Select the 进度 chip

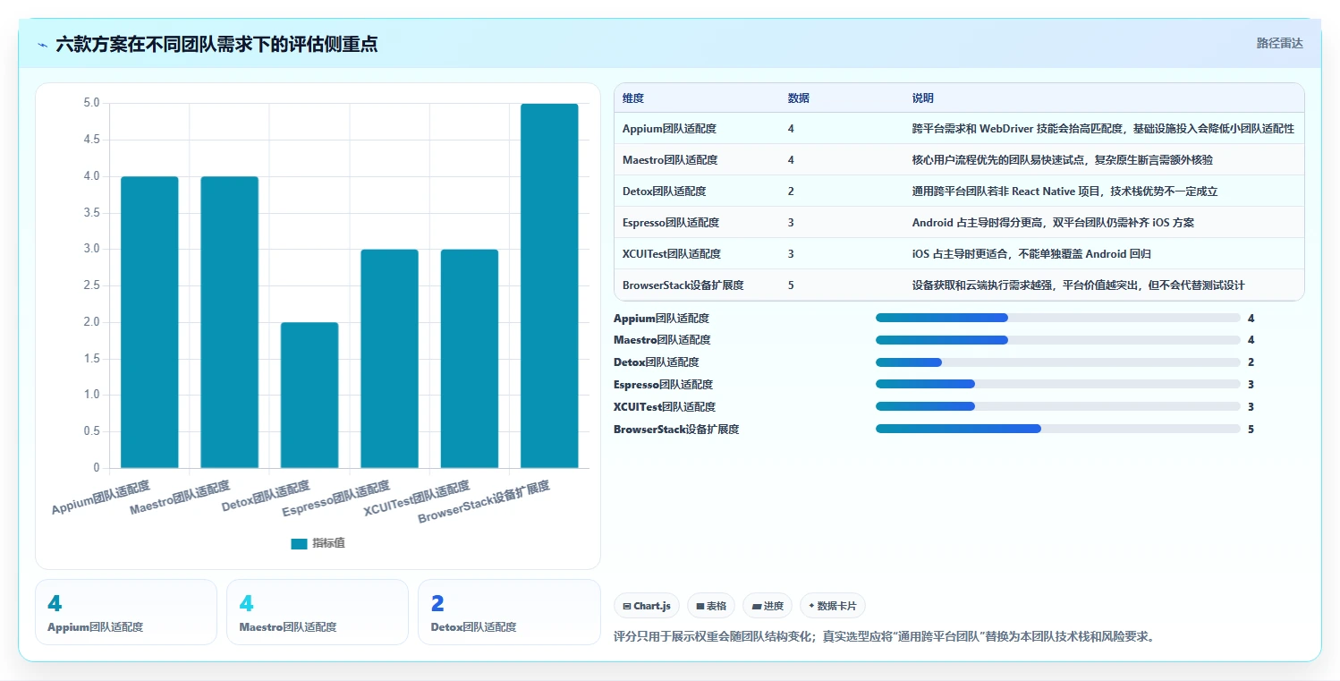point(768,606)
